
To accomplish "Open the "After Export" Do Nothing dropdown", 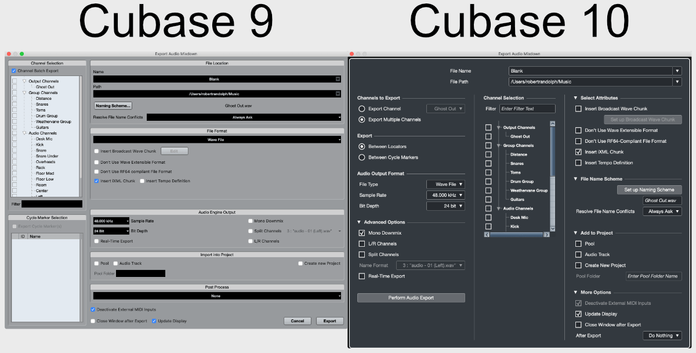I will [x=662, y=335].
